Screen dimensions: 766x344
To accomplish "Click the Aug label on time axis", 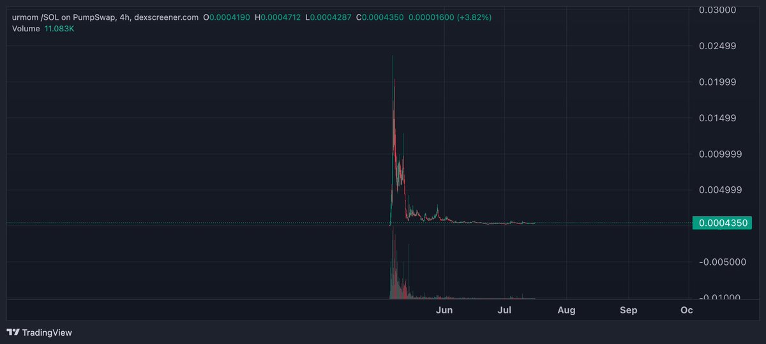I will (566, 310).
